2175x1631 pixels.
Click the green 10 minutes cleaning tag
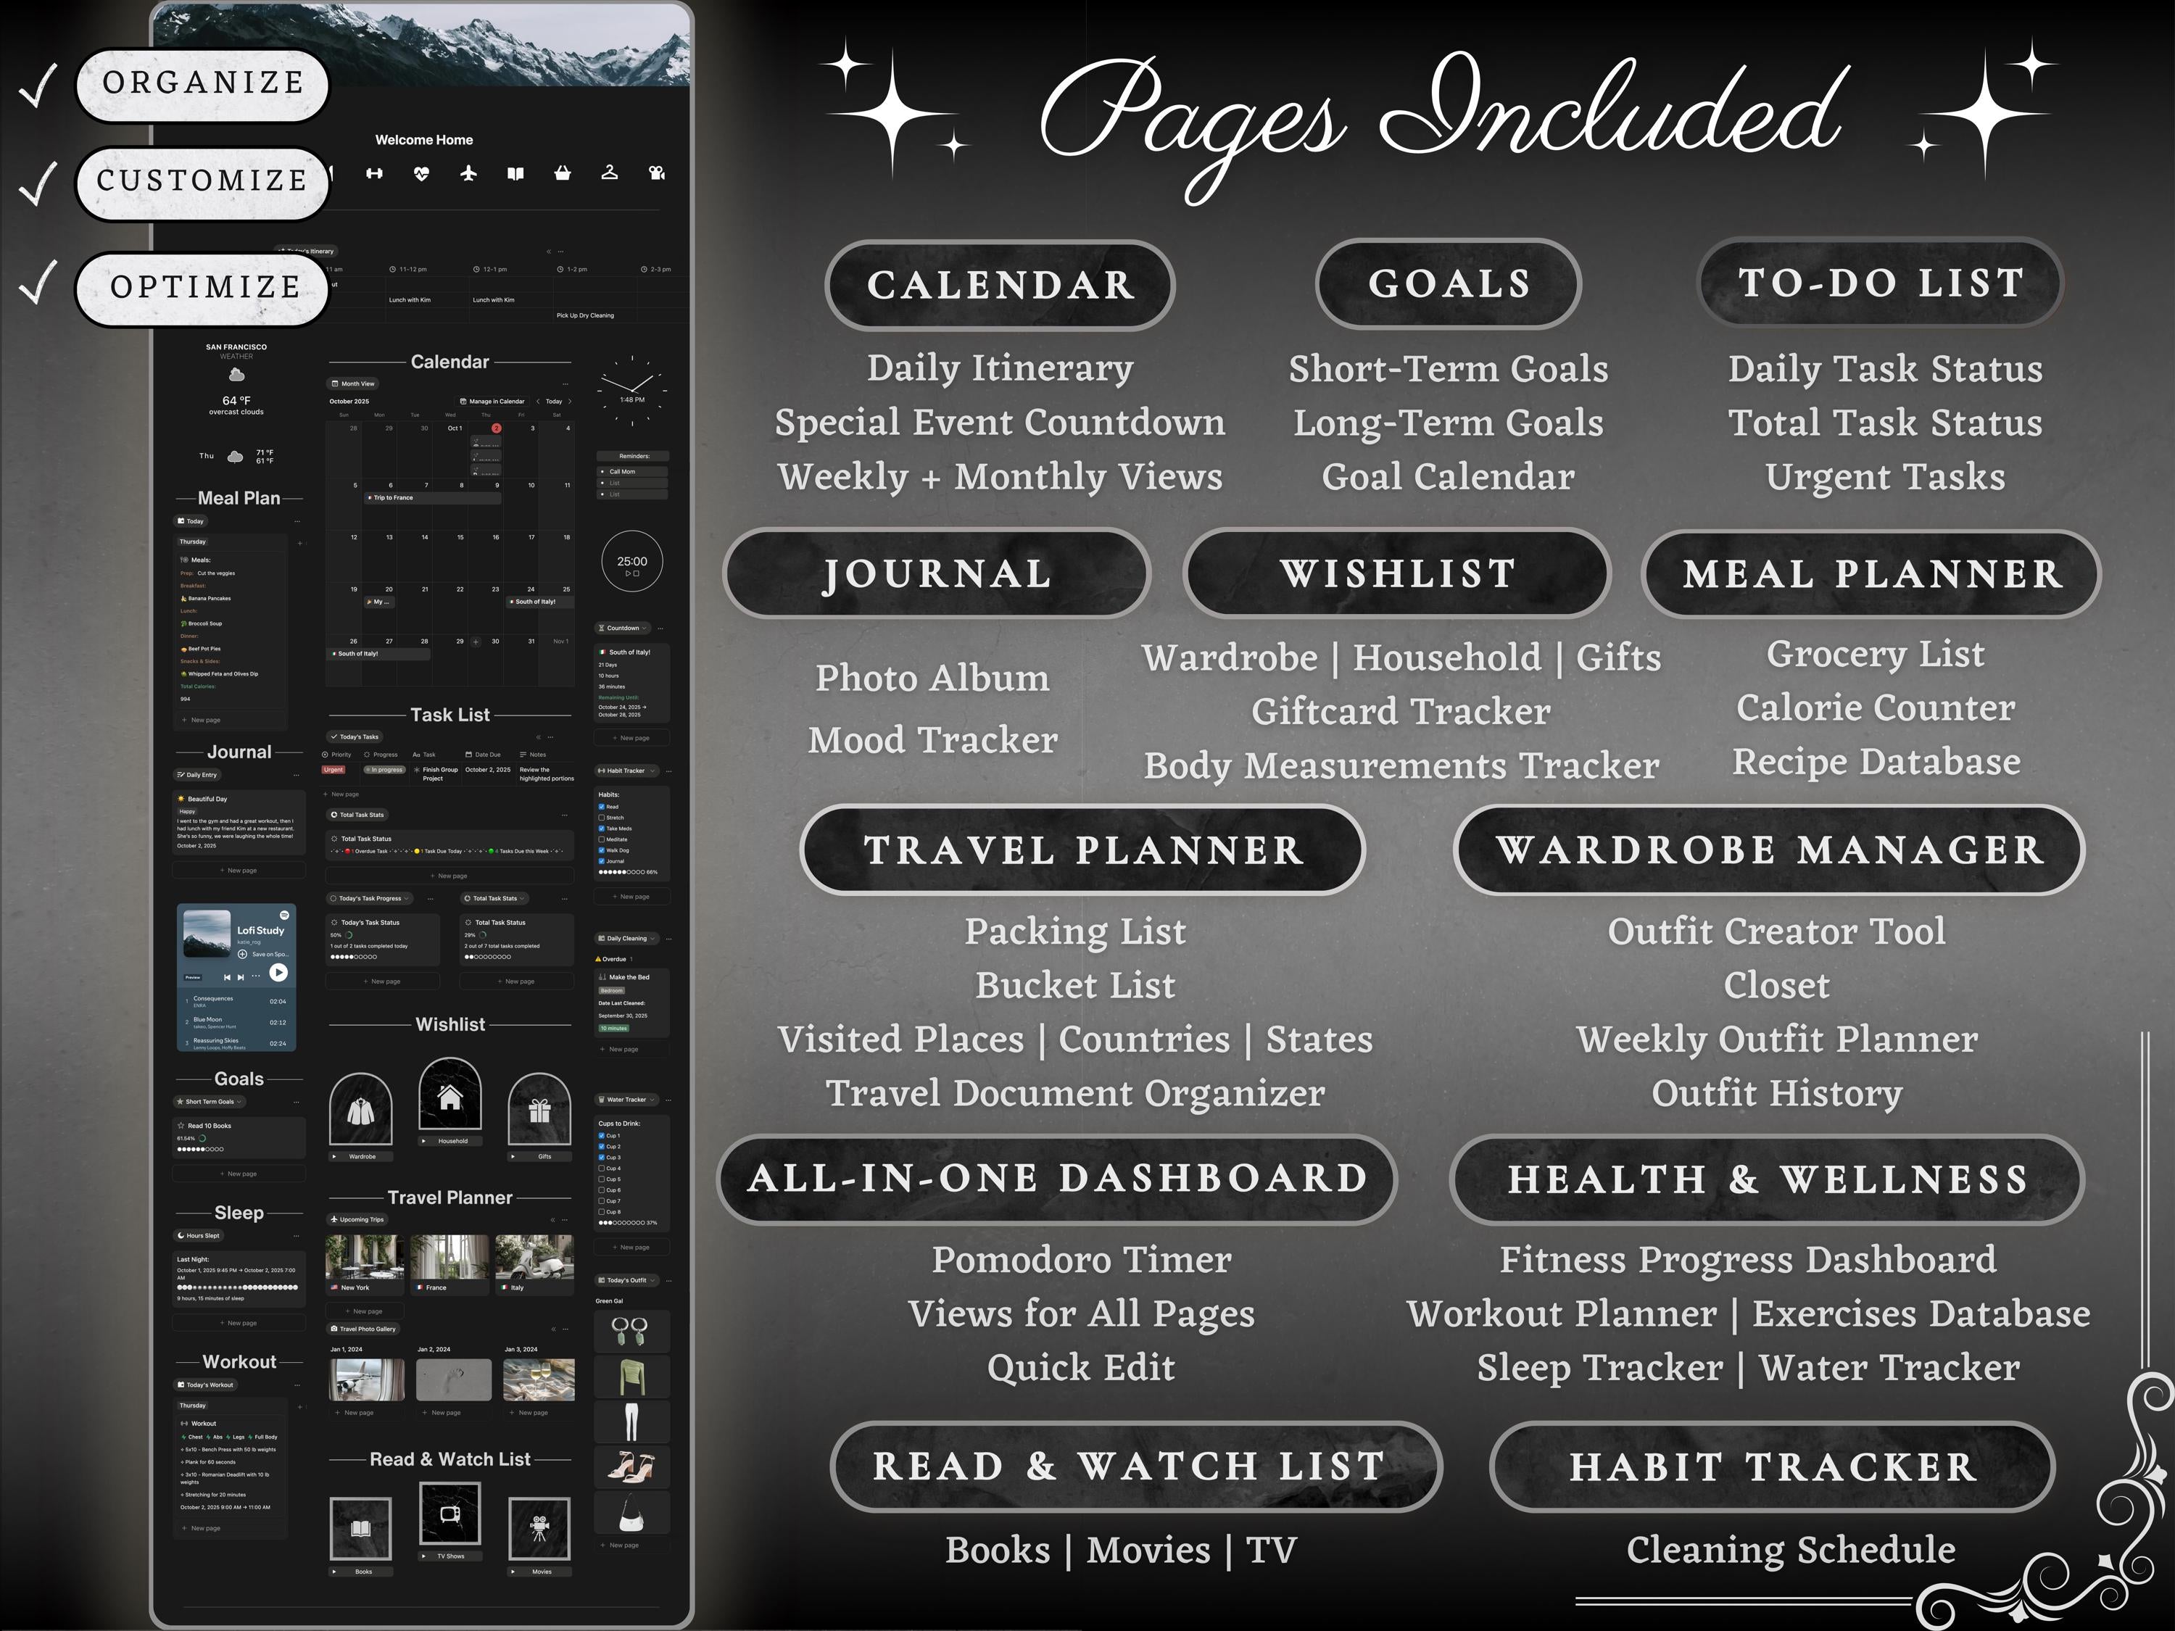(x=613, y=1029)
